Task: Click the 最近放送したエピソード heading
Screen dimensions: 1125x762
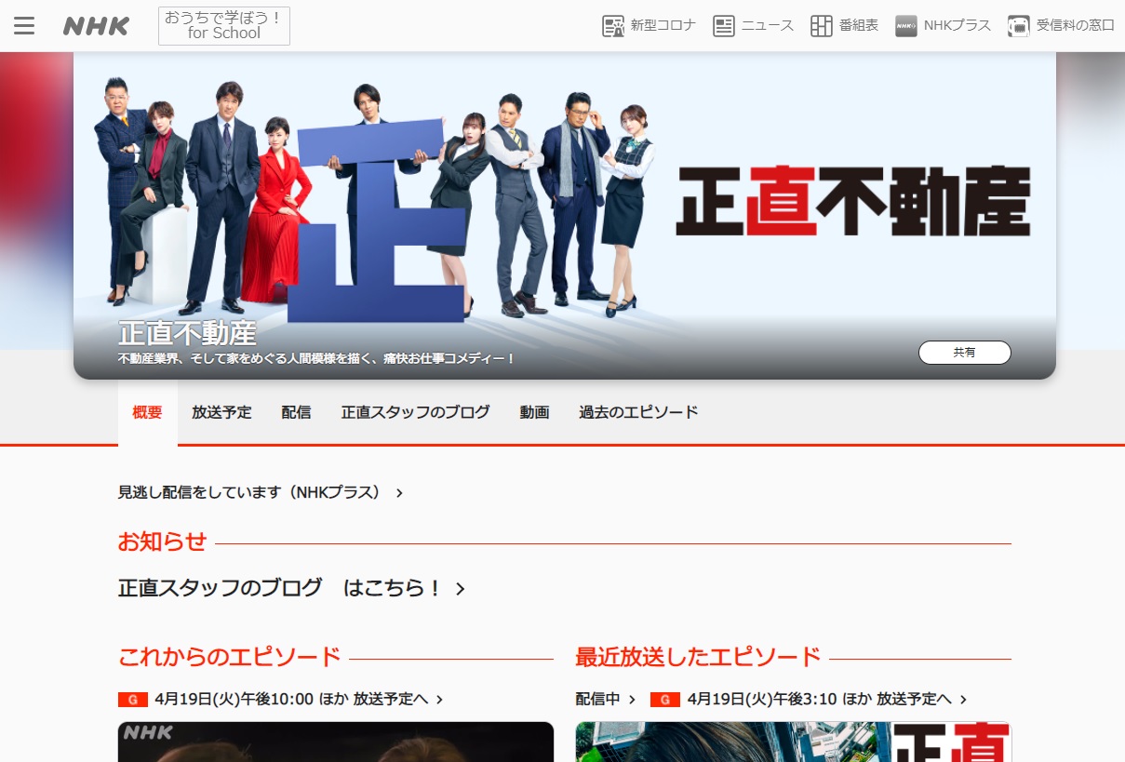Action: [698, 657]
